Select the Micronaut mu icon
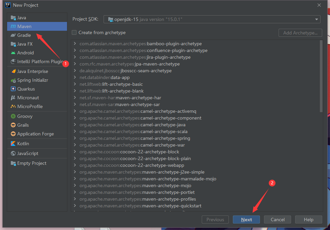The height and width of the screenshot is (230, 330). pos(13,98)
